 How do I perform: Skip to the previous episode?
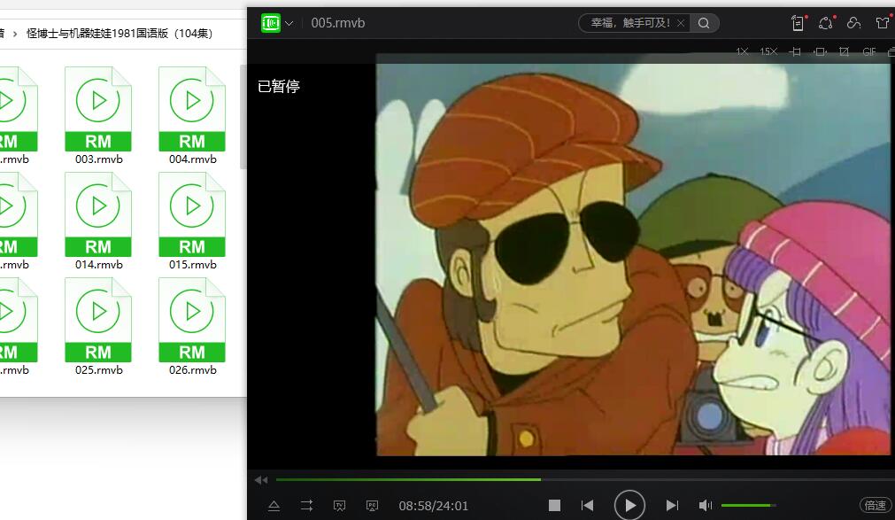pyautogui.click(x=587, y=505)
